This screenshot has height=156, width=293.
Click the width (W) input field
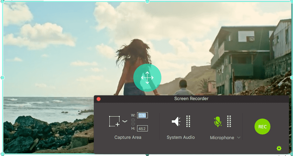[x=142, y=115]
